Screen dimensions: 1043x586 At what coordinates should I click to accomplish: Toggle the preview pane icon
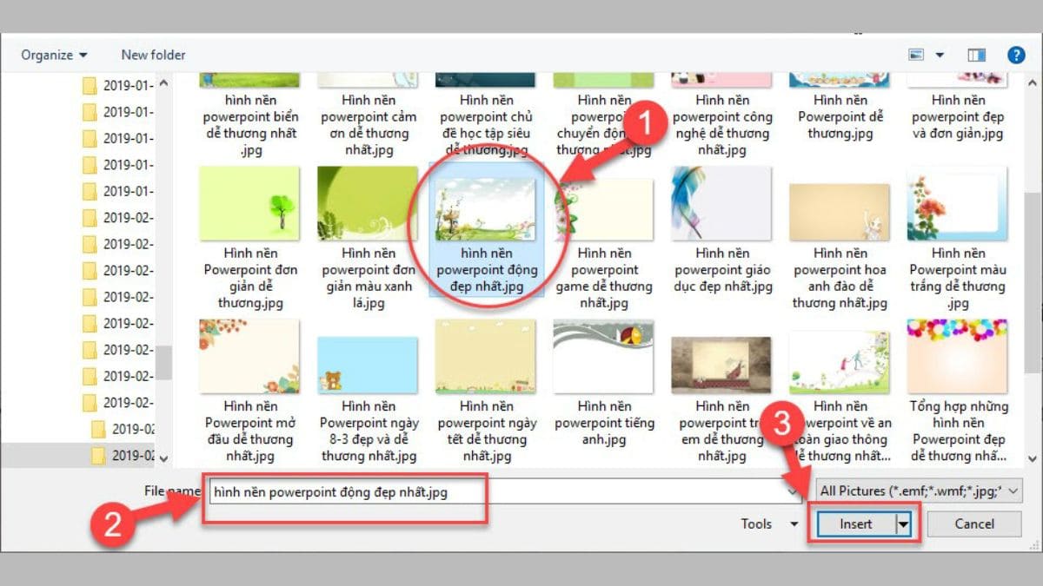(976, 55)
